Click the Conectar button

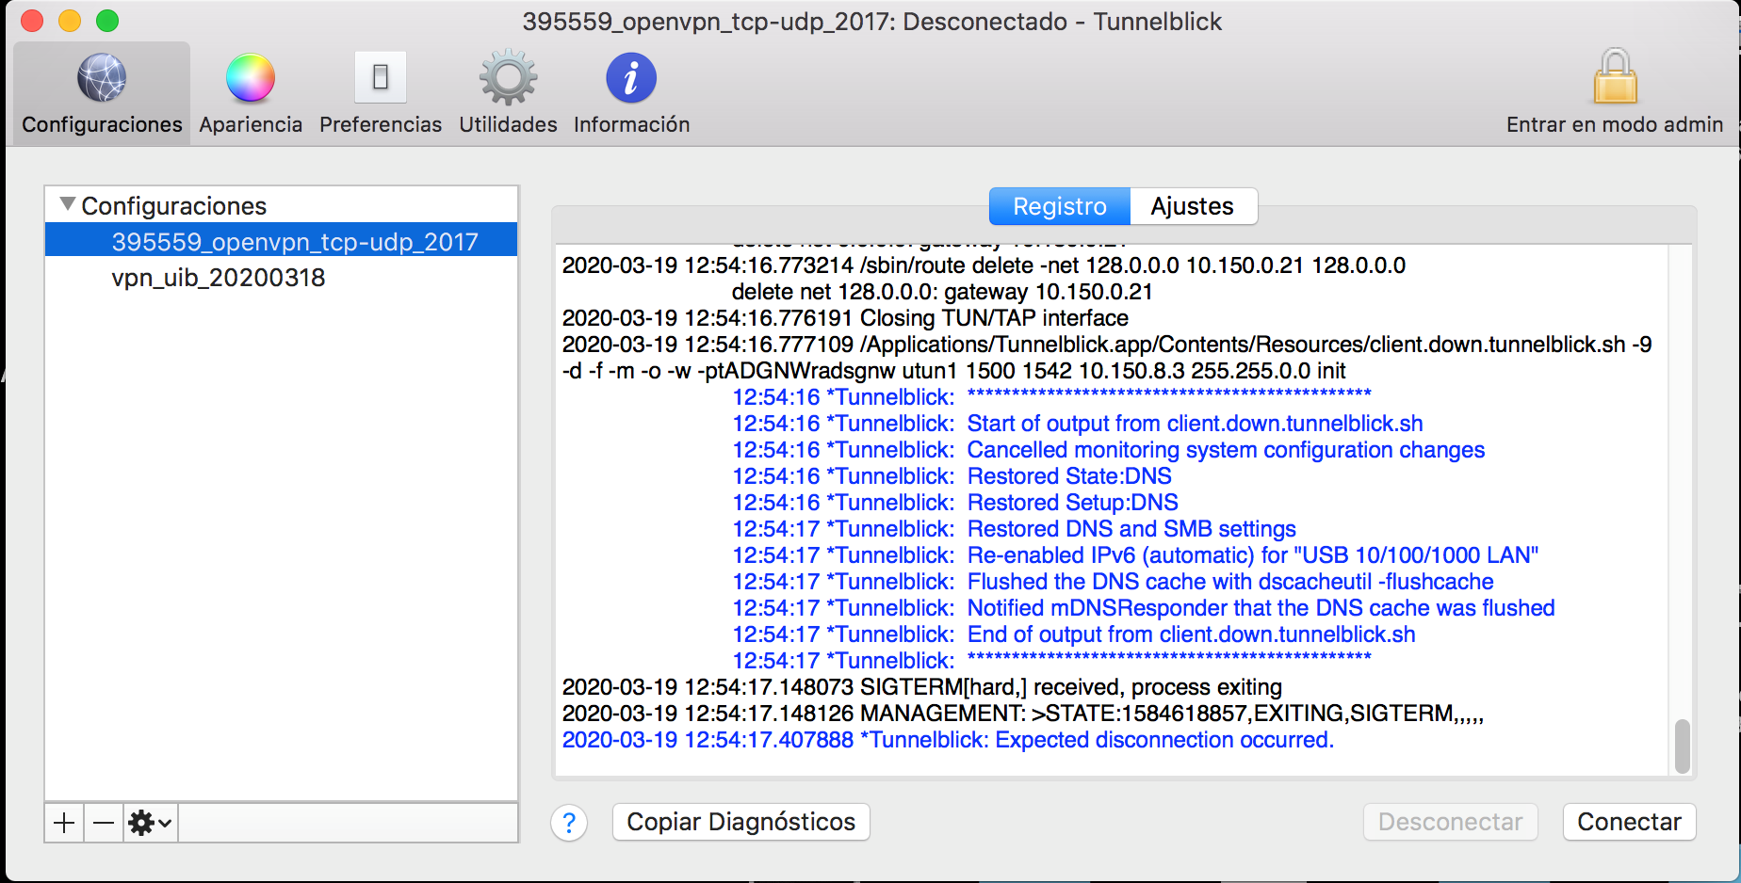point(1629,822)
